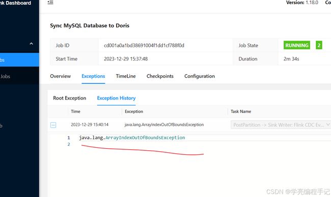Click the exception time 2023-12-29 15:40:14

(x=90, y=124)
